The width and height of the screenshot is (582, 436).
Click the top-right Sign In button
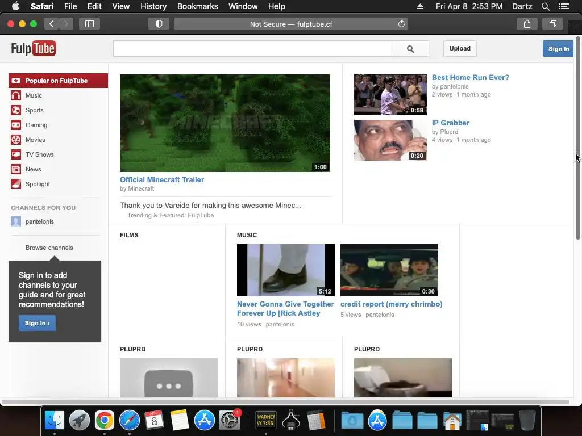tap(558, 49)
